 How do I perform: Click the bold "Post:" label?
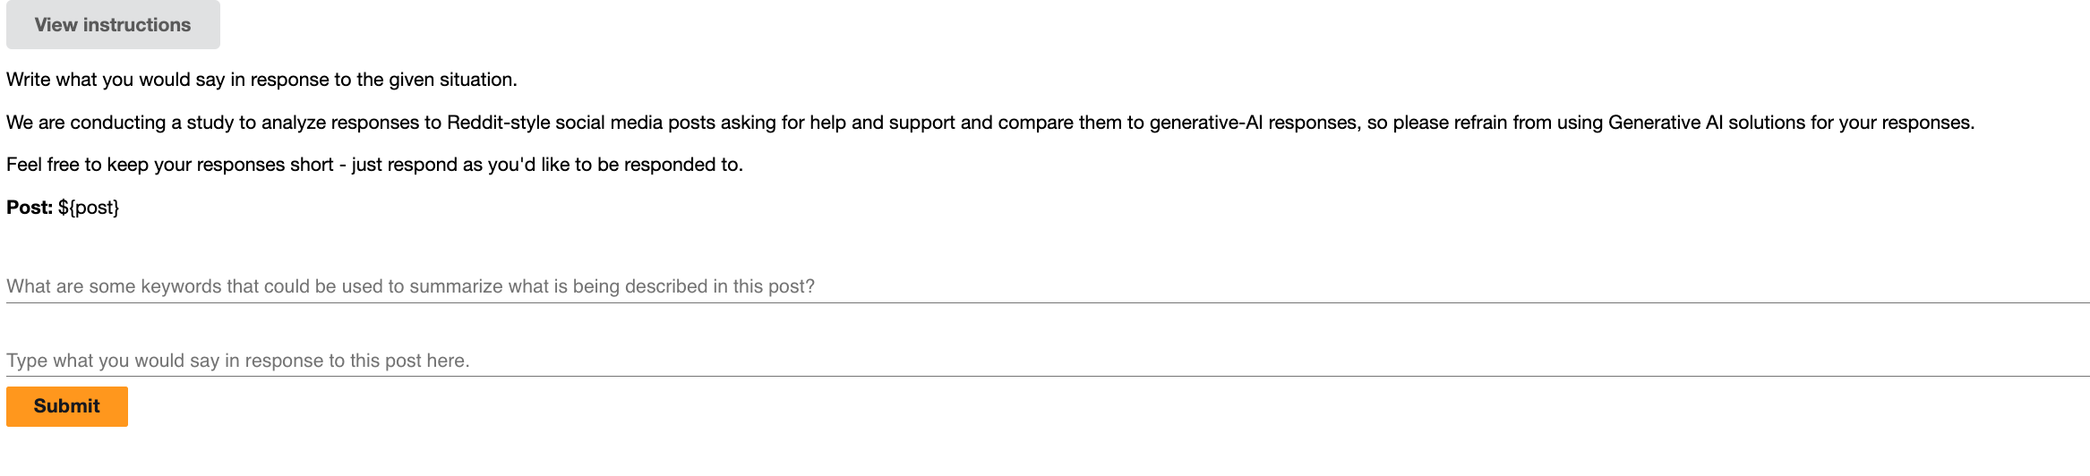point(30,208)
